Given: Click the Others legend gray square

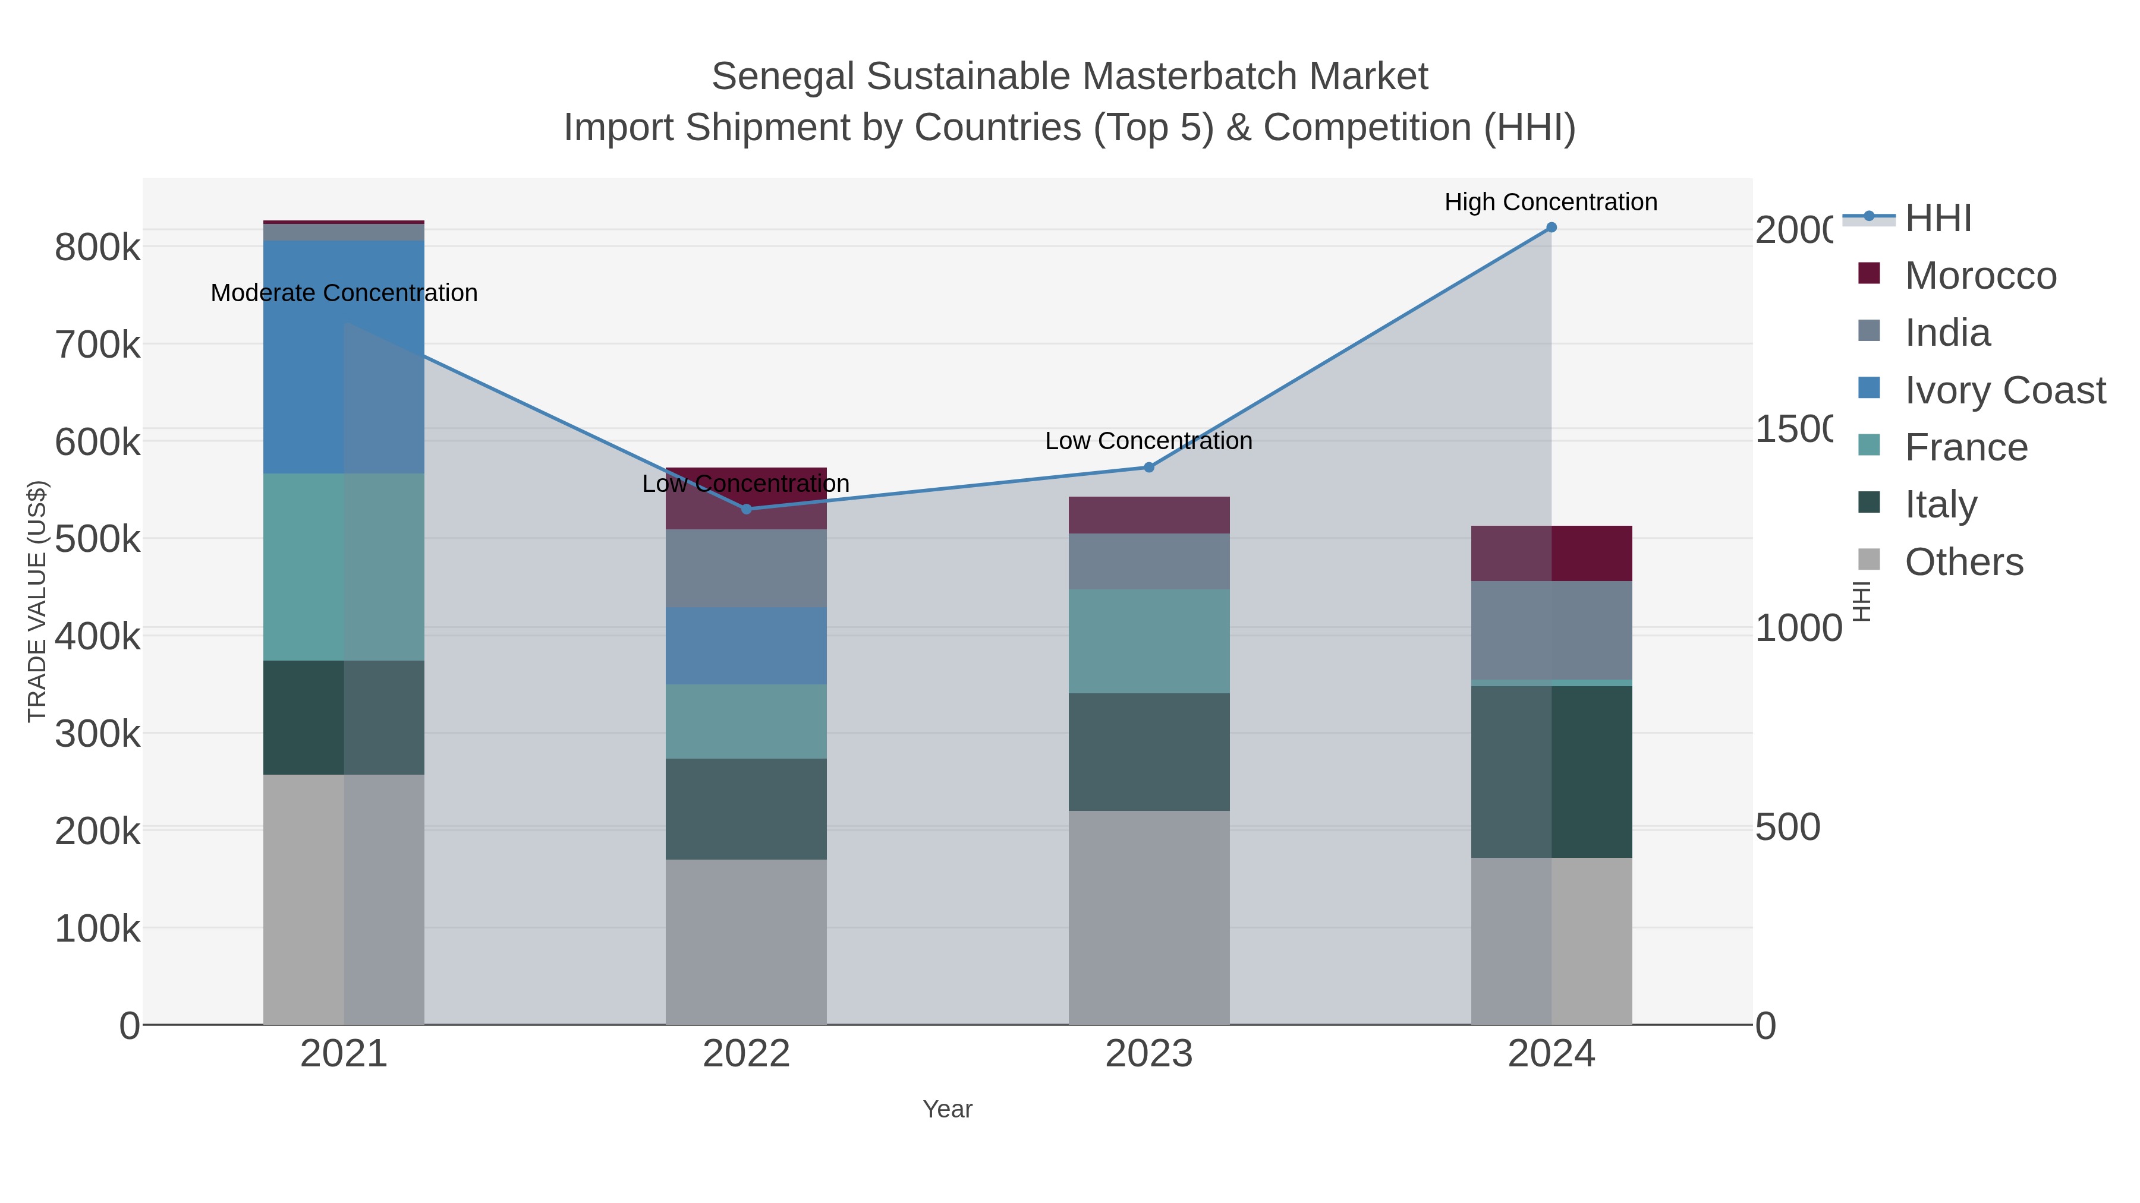Looking at the screenshot, I should tap(1869, 560).
